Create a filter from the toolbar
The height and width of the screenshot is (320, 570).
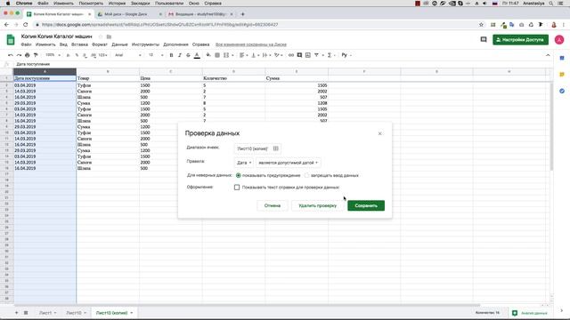pos(317,55)
